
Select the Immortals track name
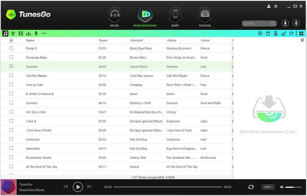click(x=33, y=149)
